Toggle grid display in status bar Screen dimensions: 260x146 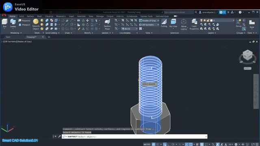(x=154, y=144)
